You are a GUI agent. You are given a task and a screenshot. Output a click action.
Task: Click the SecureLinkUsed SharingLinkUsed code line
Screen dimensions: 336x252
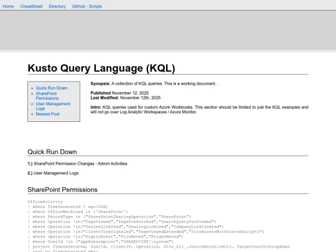click(126, 226)
